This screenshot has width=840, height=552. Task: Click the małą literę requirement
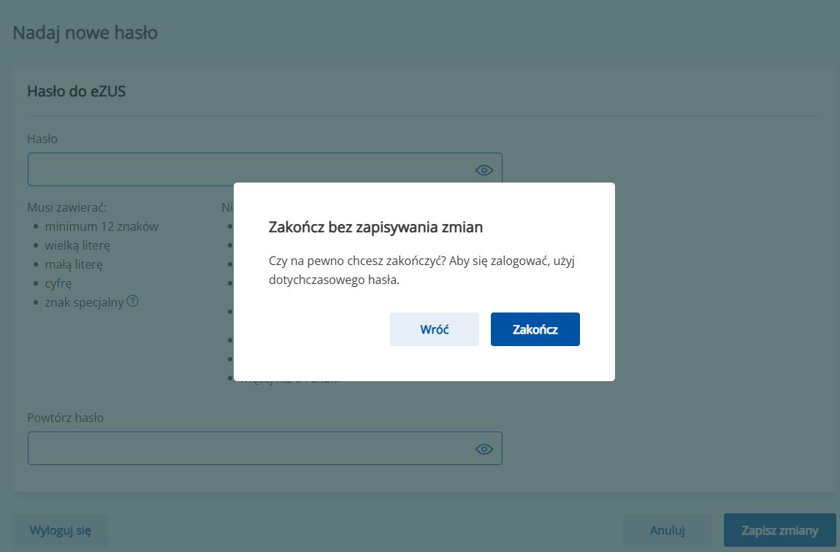click(74, 264)
